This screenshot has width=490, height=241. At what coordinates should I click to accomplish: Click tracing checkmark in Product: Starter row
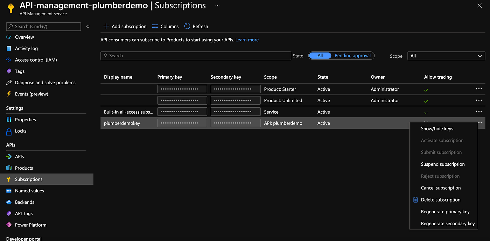[426, 90]
